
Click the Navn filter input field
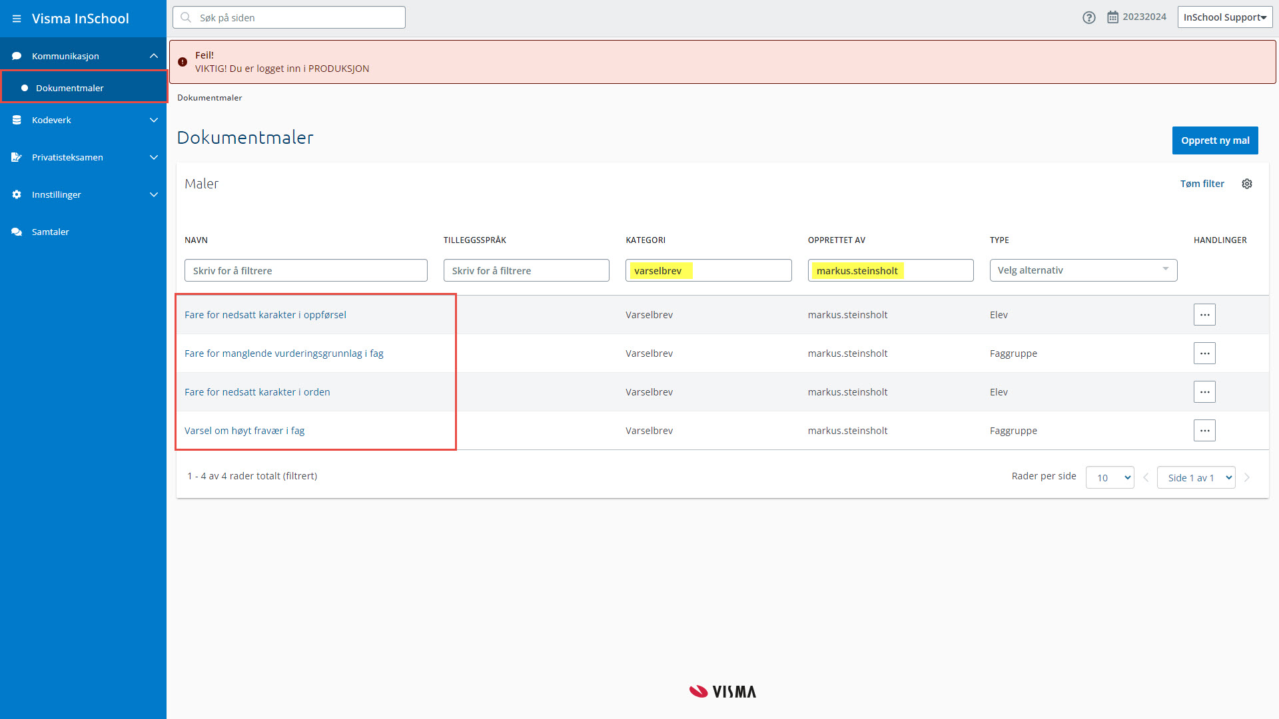pyautogui.click(x=306, y=270)
